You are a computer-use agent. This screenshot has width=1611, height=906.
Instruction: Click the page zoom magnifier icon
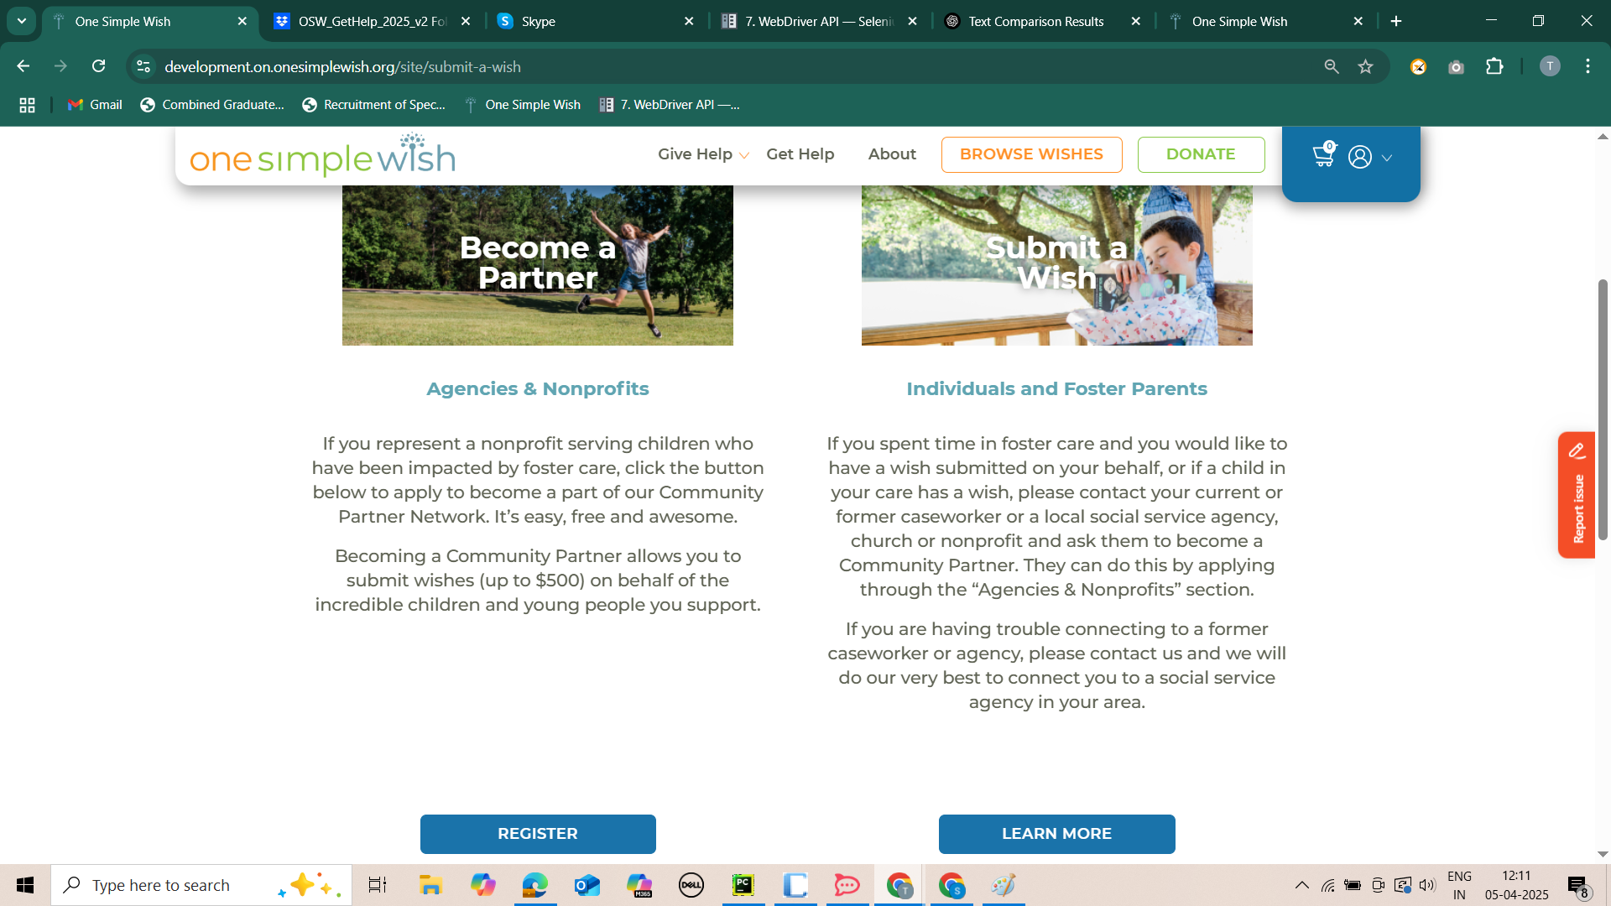[1332, 66]
